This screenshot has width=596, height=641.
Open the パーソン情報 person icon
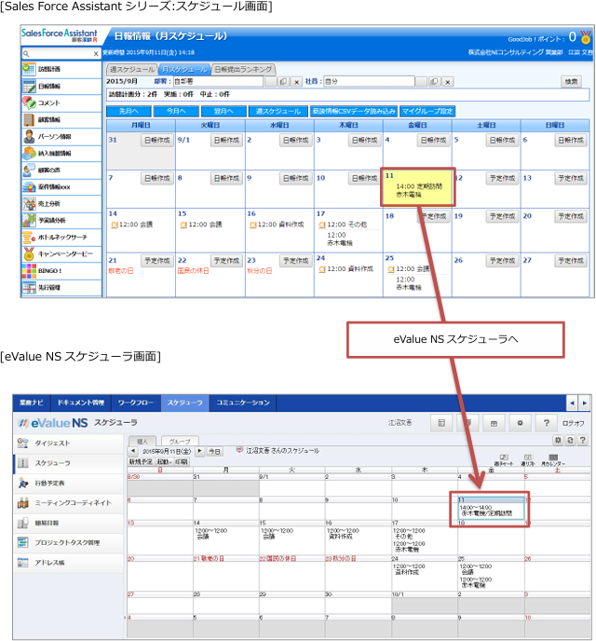(29, 136)
